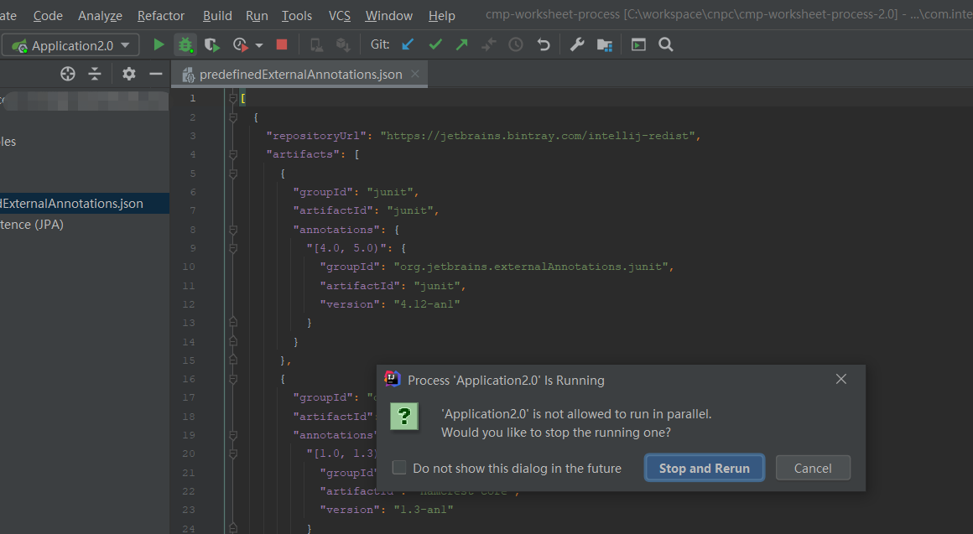Image resolution: width=973 pixels, height=534 pixels.
Task: Open the VCS menu
Action: pos(340,15)
